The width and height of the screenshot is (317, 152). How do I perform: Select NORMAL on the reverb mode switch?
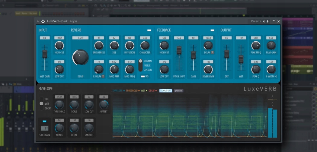tap(148, 61)
